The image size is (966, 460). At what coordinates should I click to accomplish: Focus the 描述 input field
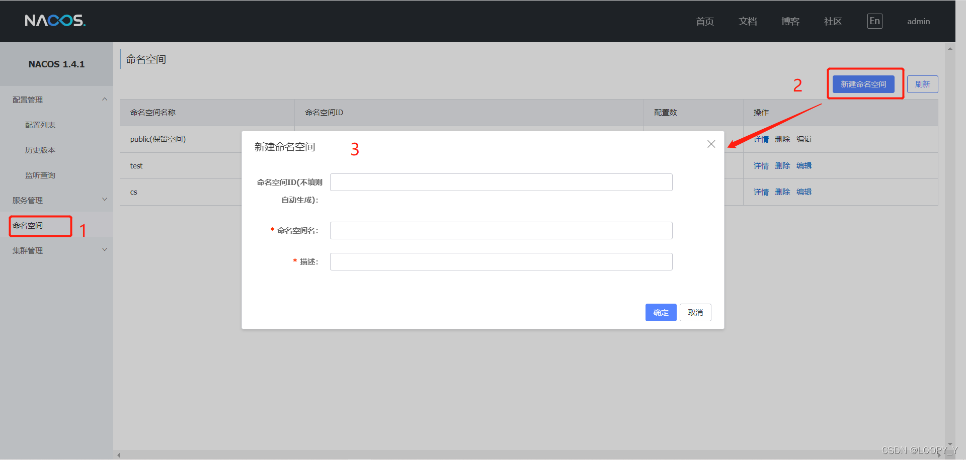(x=501, y=261)
